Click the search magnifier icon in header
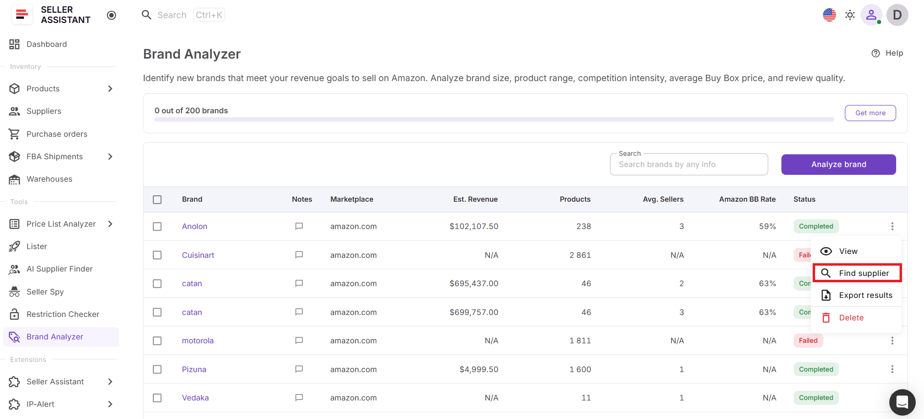 tap(147, 15)
